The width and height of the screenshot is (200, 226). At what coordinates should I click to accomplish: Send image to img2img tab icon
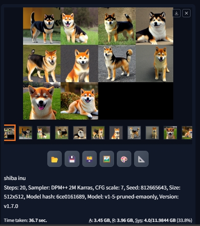pyautogui.click(x=107, y=159)
